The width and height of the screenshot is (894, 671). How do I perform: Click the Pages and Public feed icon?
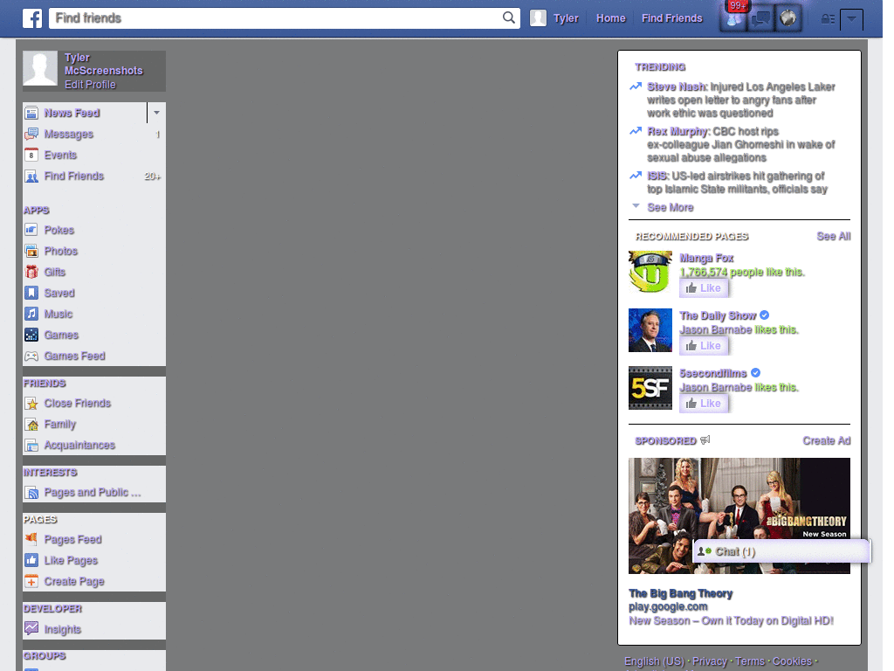click(x=31, y=493)
